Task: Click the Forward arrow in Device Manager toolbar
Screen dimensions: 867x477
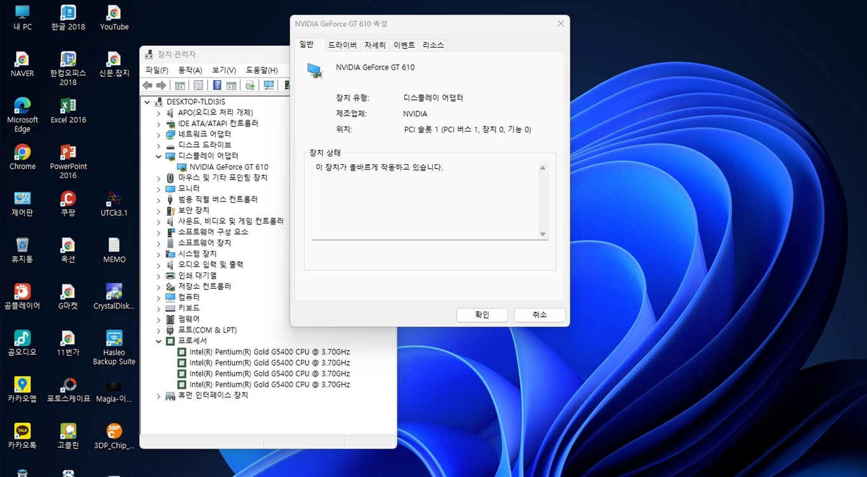Action: click(x=161, y=85)
